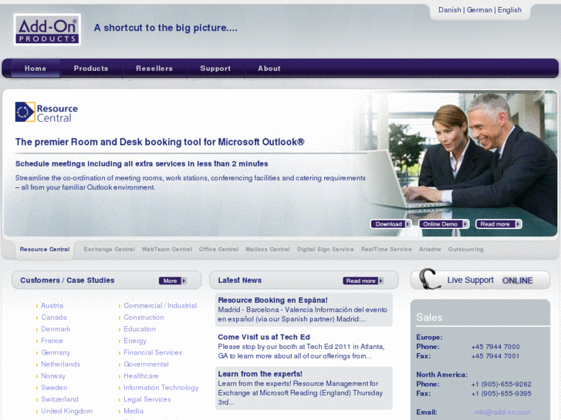
Task: Open United Kingdom case studies link
Action: [66, 411]
